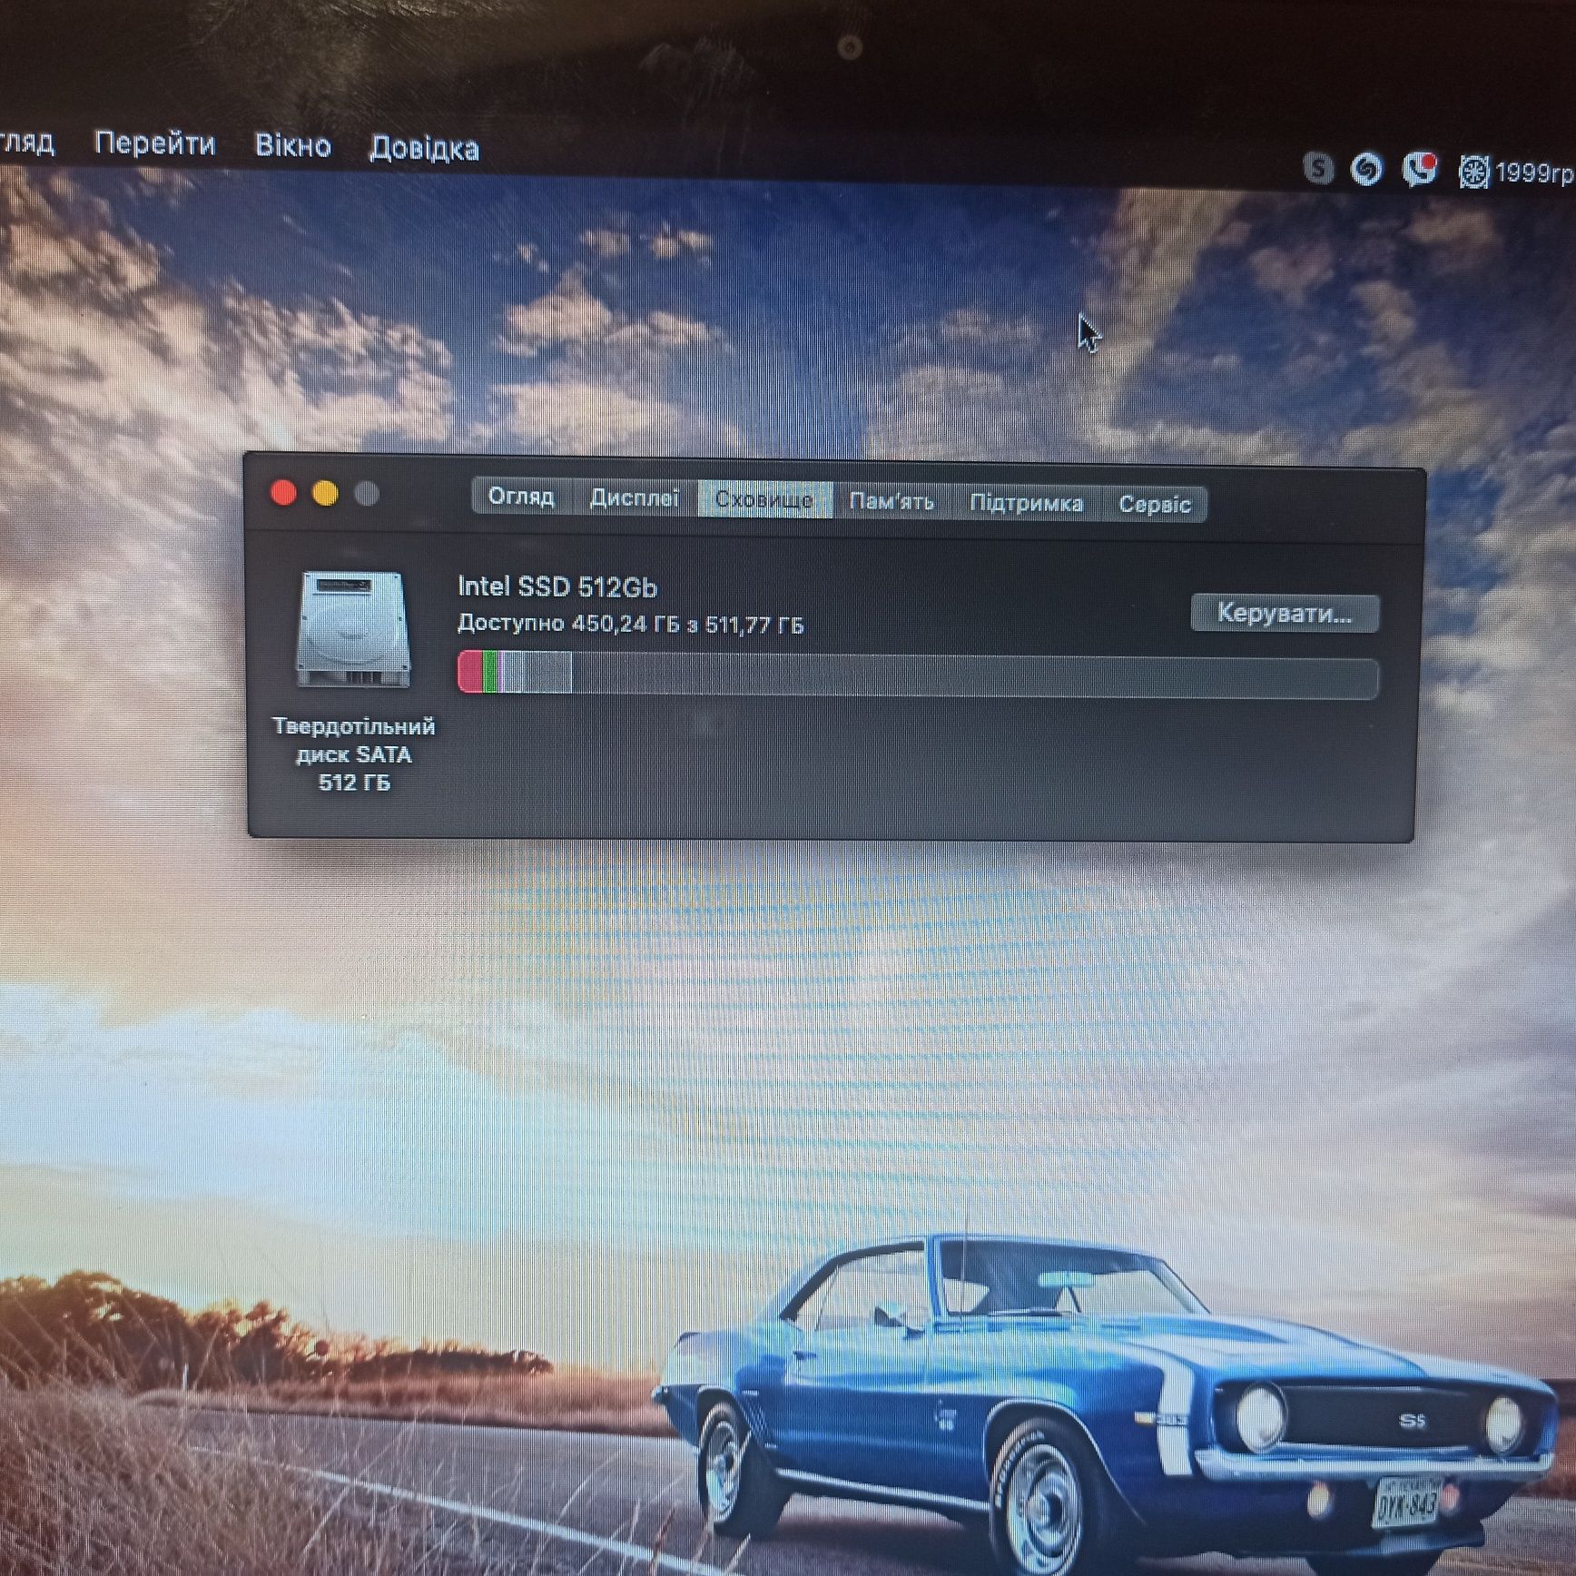Switch to the Огляд tab
The width and height of the screenshot is (1576, 1576).
pos(521,497)
